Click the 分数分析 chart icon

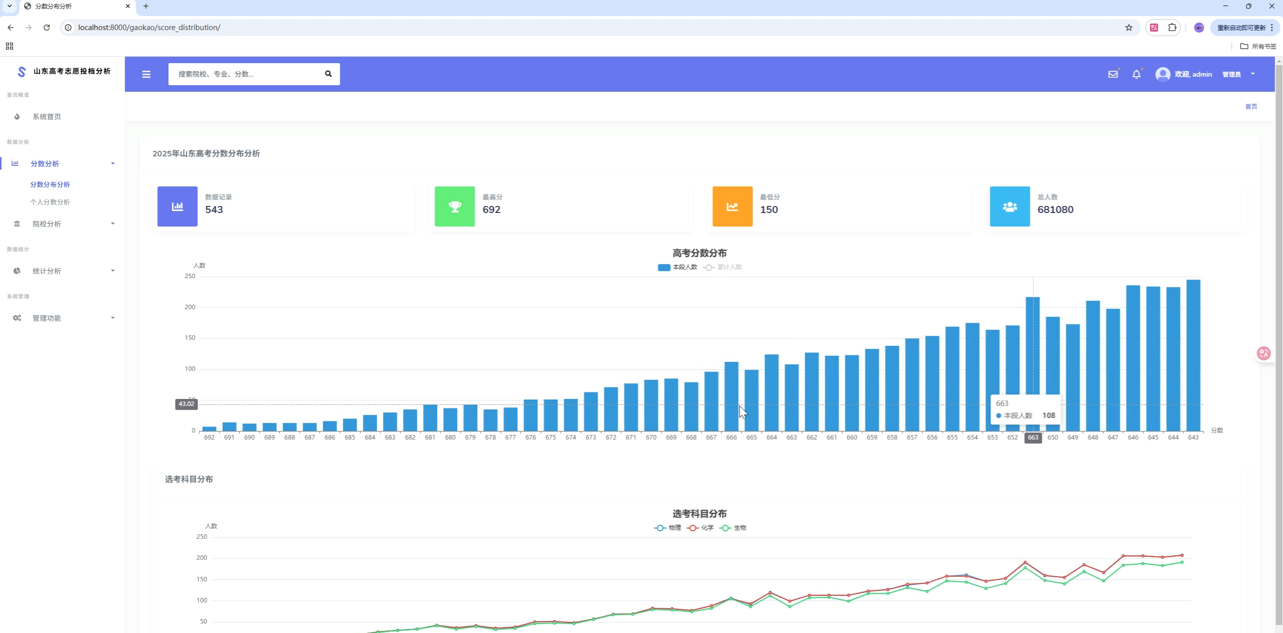coord(15,163)
